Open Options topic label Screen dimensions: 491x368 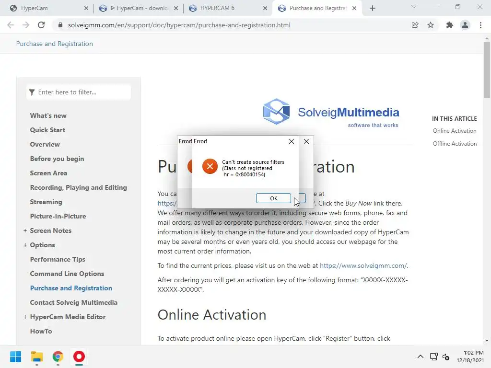(x=43, y=245)
